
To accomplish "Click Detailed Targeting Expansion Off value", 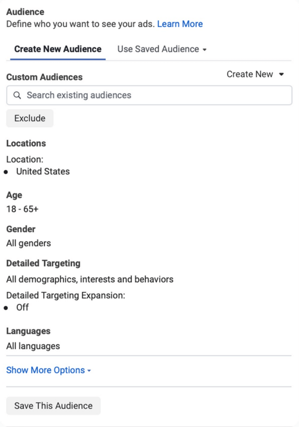I will point(23,307).
